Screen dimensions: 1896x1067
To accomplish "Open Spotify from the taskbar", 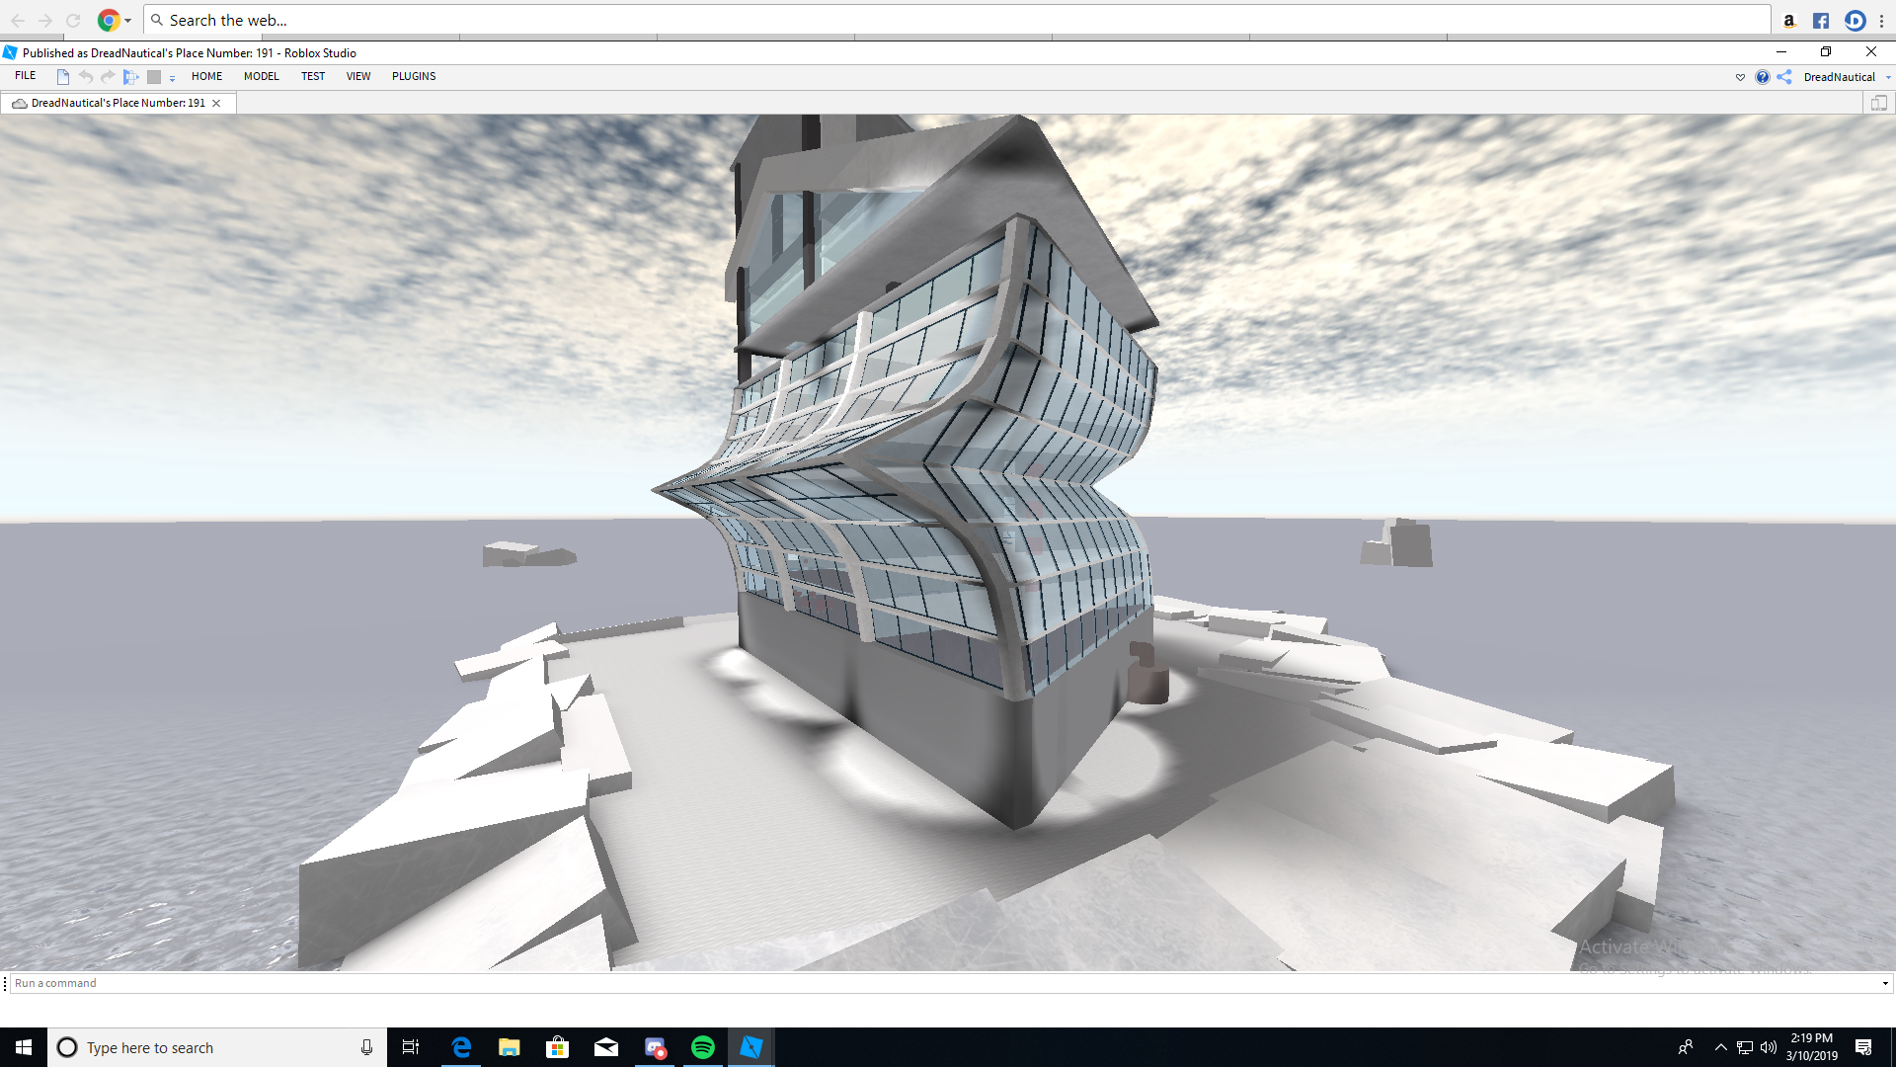I will click(x=704, y=1047).
